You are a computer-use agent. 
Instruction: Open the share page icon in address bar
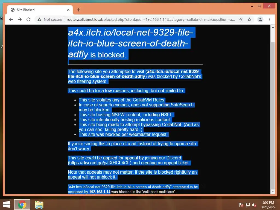tap(241, 19)
